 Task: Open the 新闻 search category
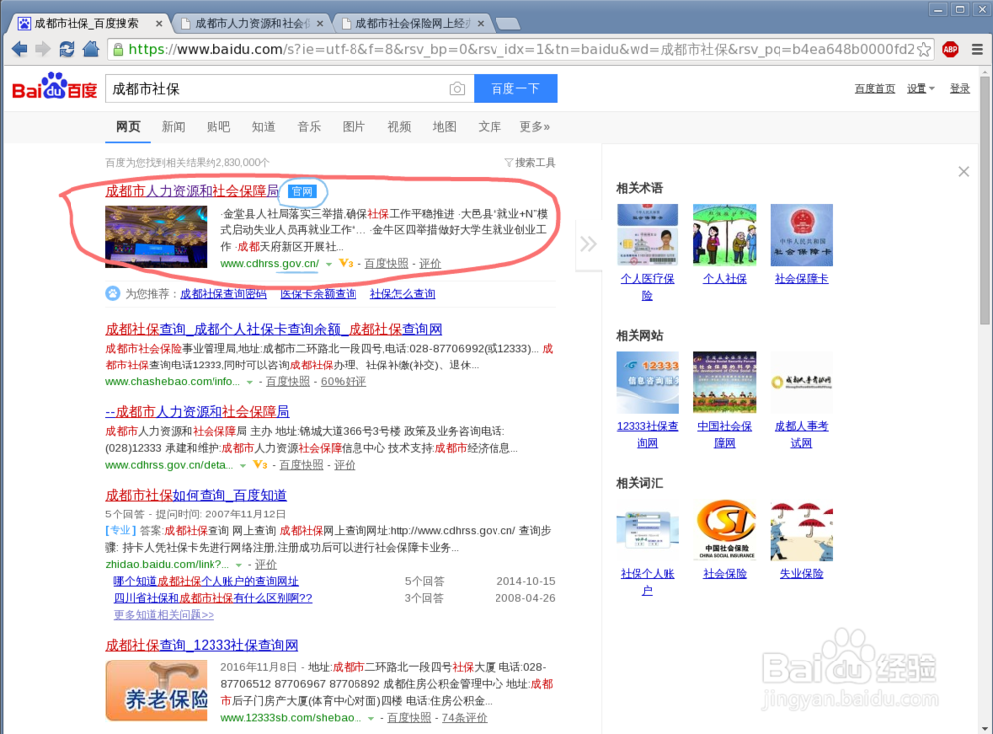click(173, 127)
